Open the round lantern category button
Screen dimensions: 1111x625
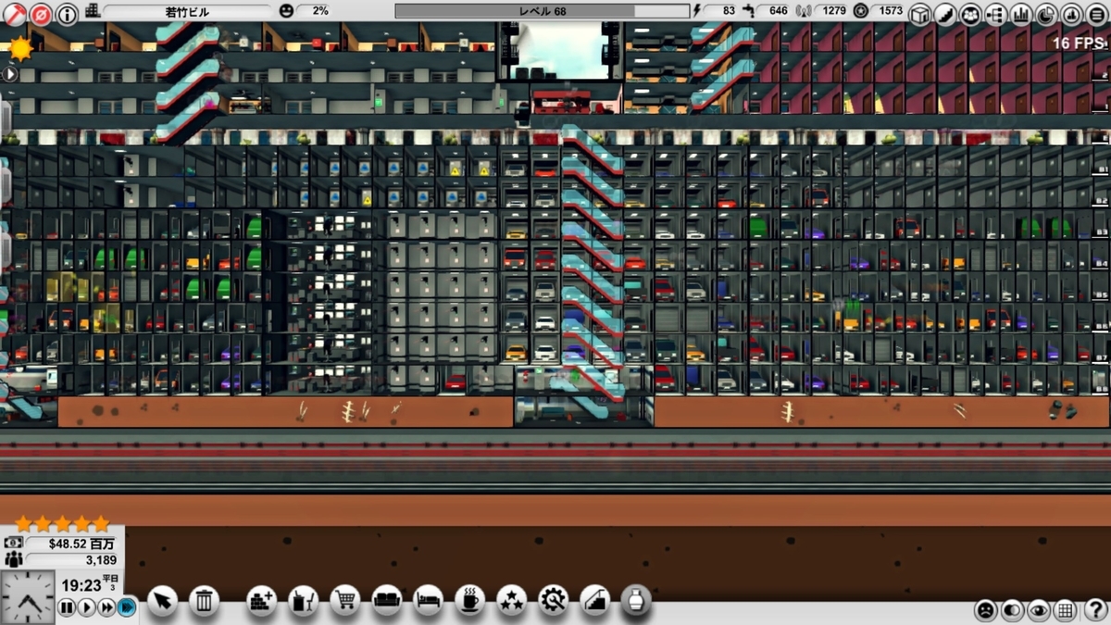click(x=637, y=601)
